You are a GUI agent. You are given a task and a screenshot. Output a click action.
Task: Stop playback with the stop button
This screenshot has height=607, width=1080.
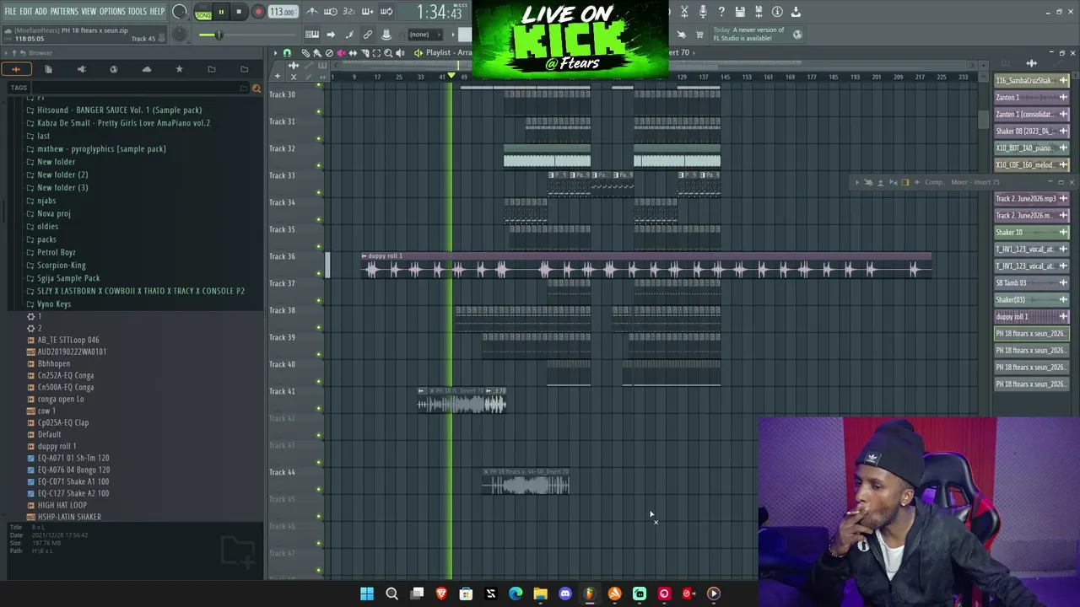(239, 12)
